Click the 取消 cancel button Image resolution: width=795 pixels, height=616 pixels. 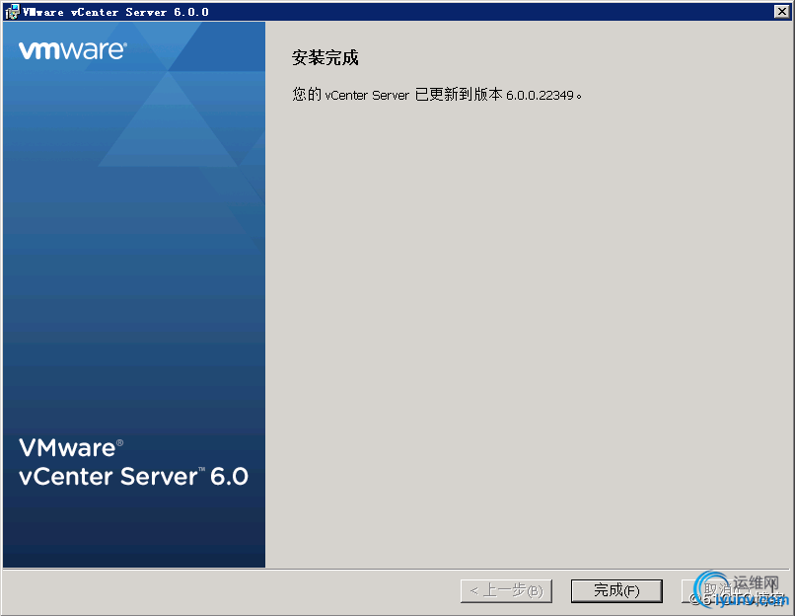[x=727, y=591]
